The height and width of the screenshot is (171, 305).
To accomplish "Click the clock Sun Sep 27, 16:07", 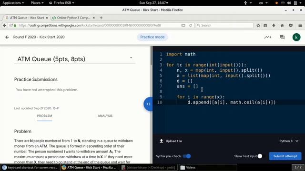I will 153,3.
